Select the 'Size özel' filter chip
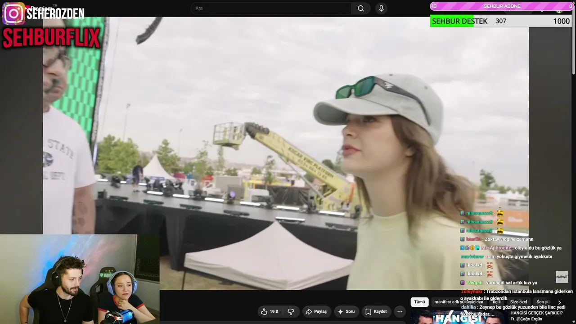Screen dimensions: 576x324 point(518,302)
